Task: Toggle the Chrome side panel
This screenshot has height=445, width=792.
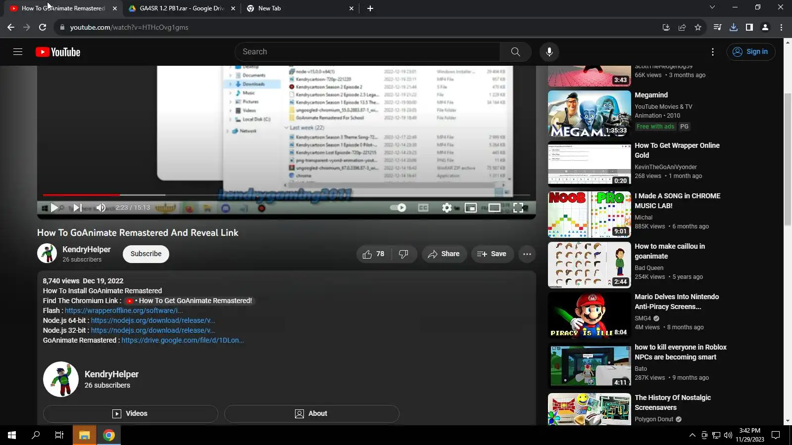Action: point(749,28)
